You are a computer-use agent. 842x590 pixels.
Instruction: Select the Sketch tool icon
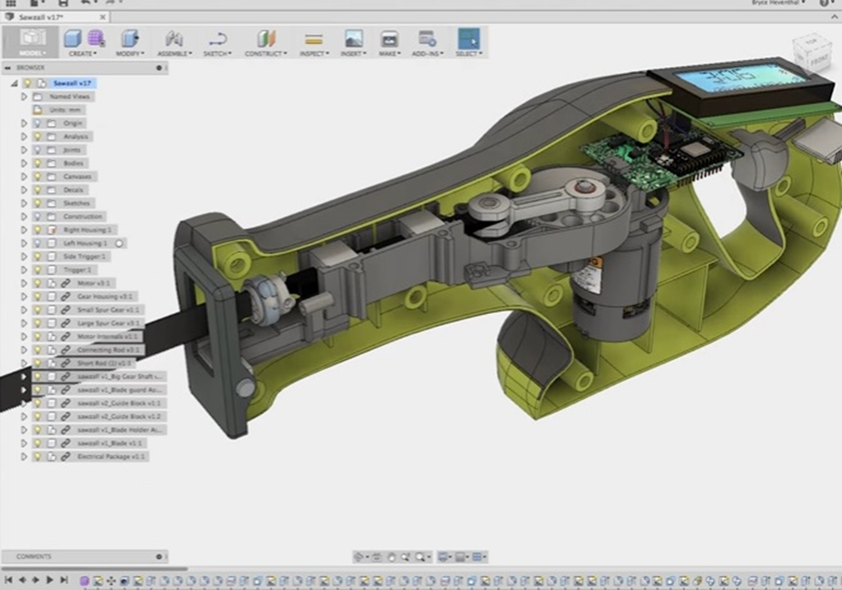[217, 39]
